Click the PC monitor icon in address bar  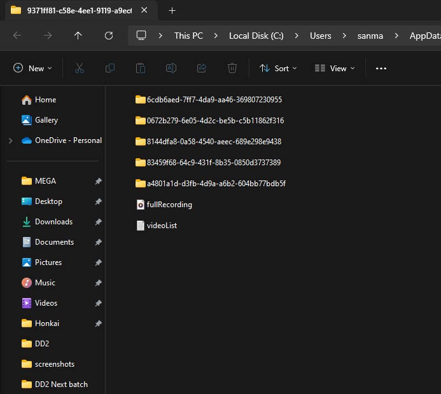(141, 36)
